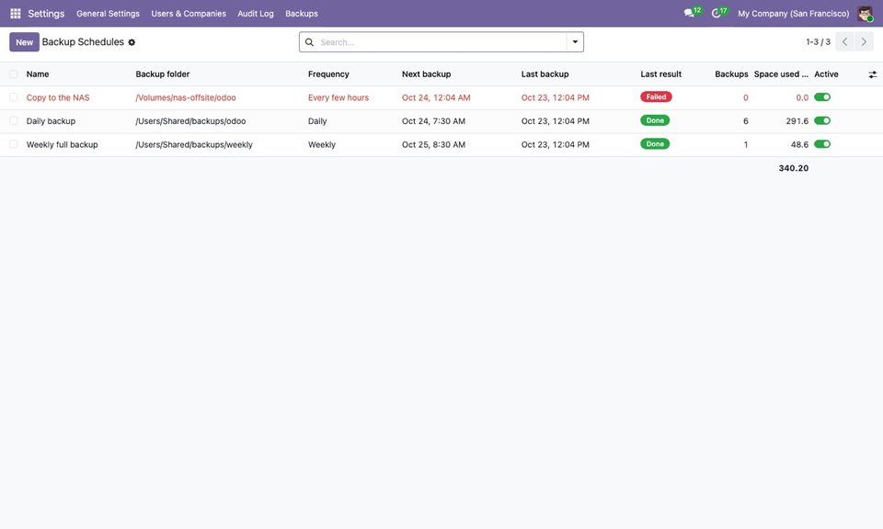Click the Weekly frequency cell
This screenshot has width=883, height=529.
point(322,144)
